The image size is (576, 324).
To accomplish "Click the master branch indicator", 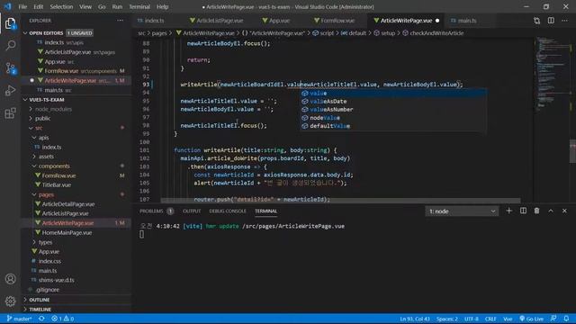I will [19, 319].
